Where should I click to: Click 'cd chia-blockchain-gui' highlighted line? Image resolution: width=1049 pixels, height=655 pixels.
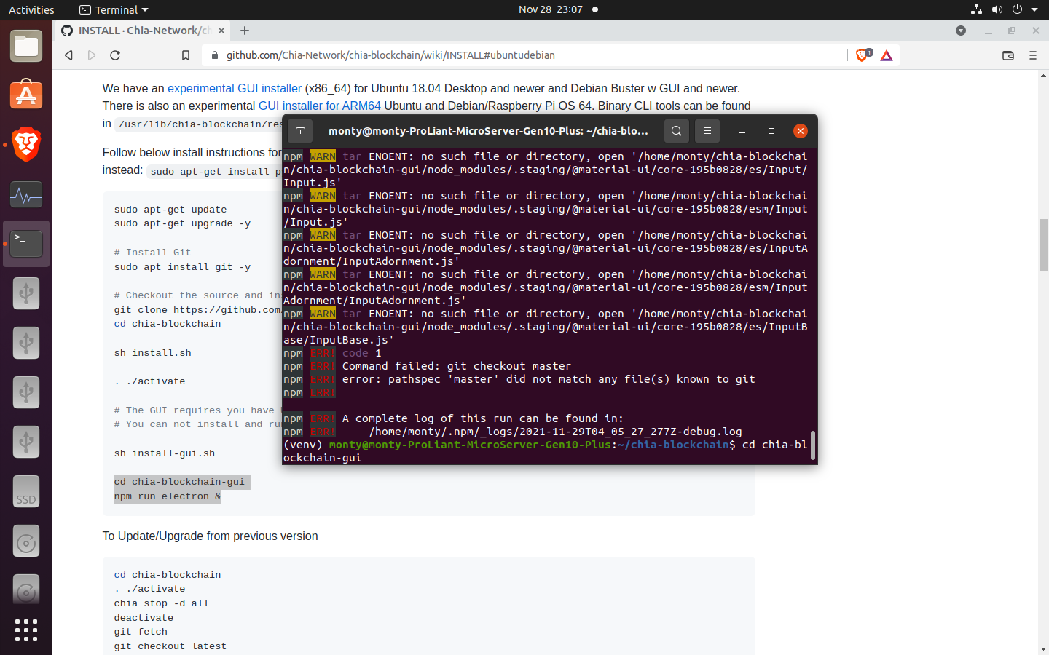pos(180,482)
